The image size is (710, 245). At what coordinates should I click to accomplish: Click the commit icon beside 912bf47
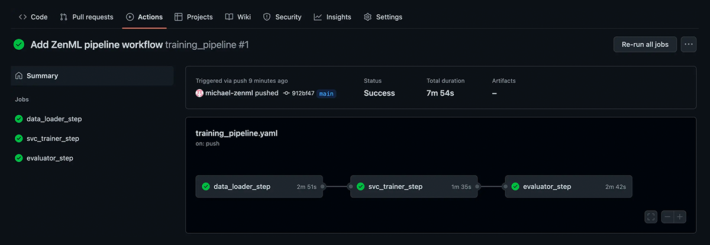[x=286, y=93]
